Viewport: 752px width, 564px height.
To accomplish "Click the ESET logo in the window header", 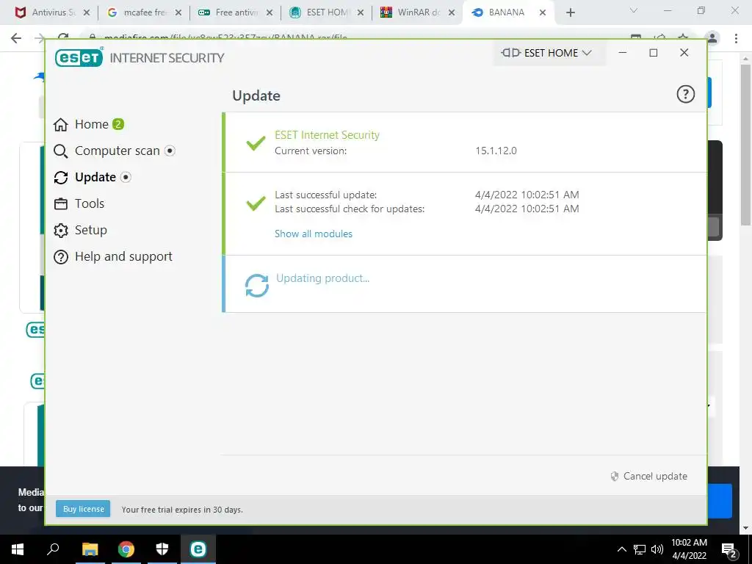I will click(x=79, y=57).
